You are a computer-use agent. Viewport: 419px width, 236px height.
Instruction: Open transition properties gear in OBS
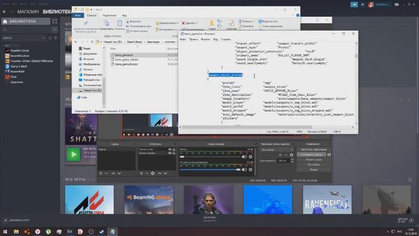[291, 155]
